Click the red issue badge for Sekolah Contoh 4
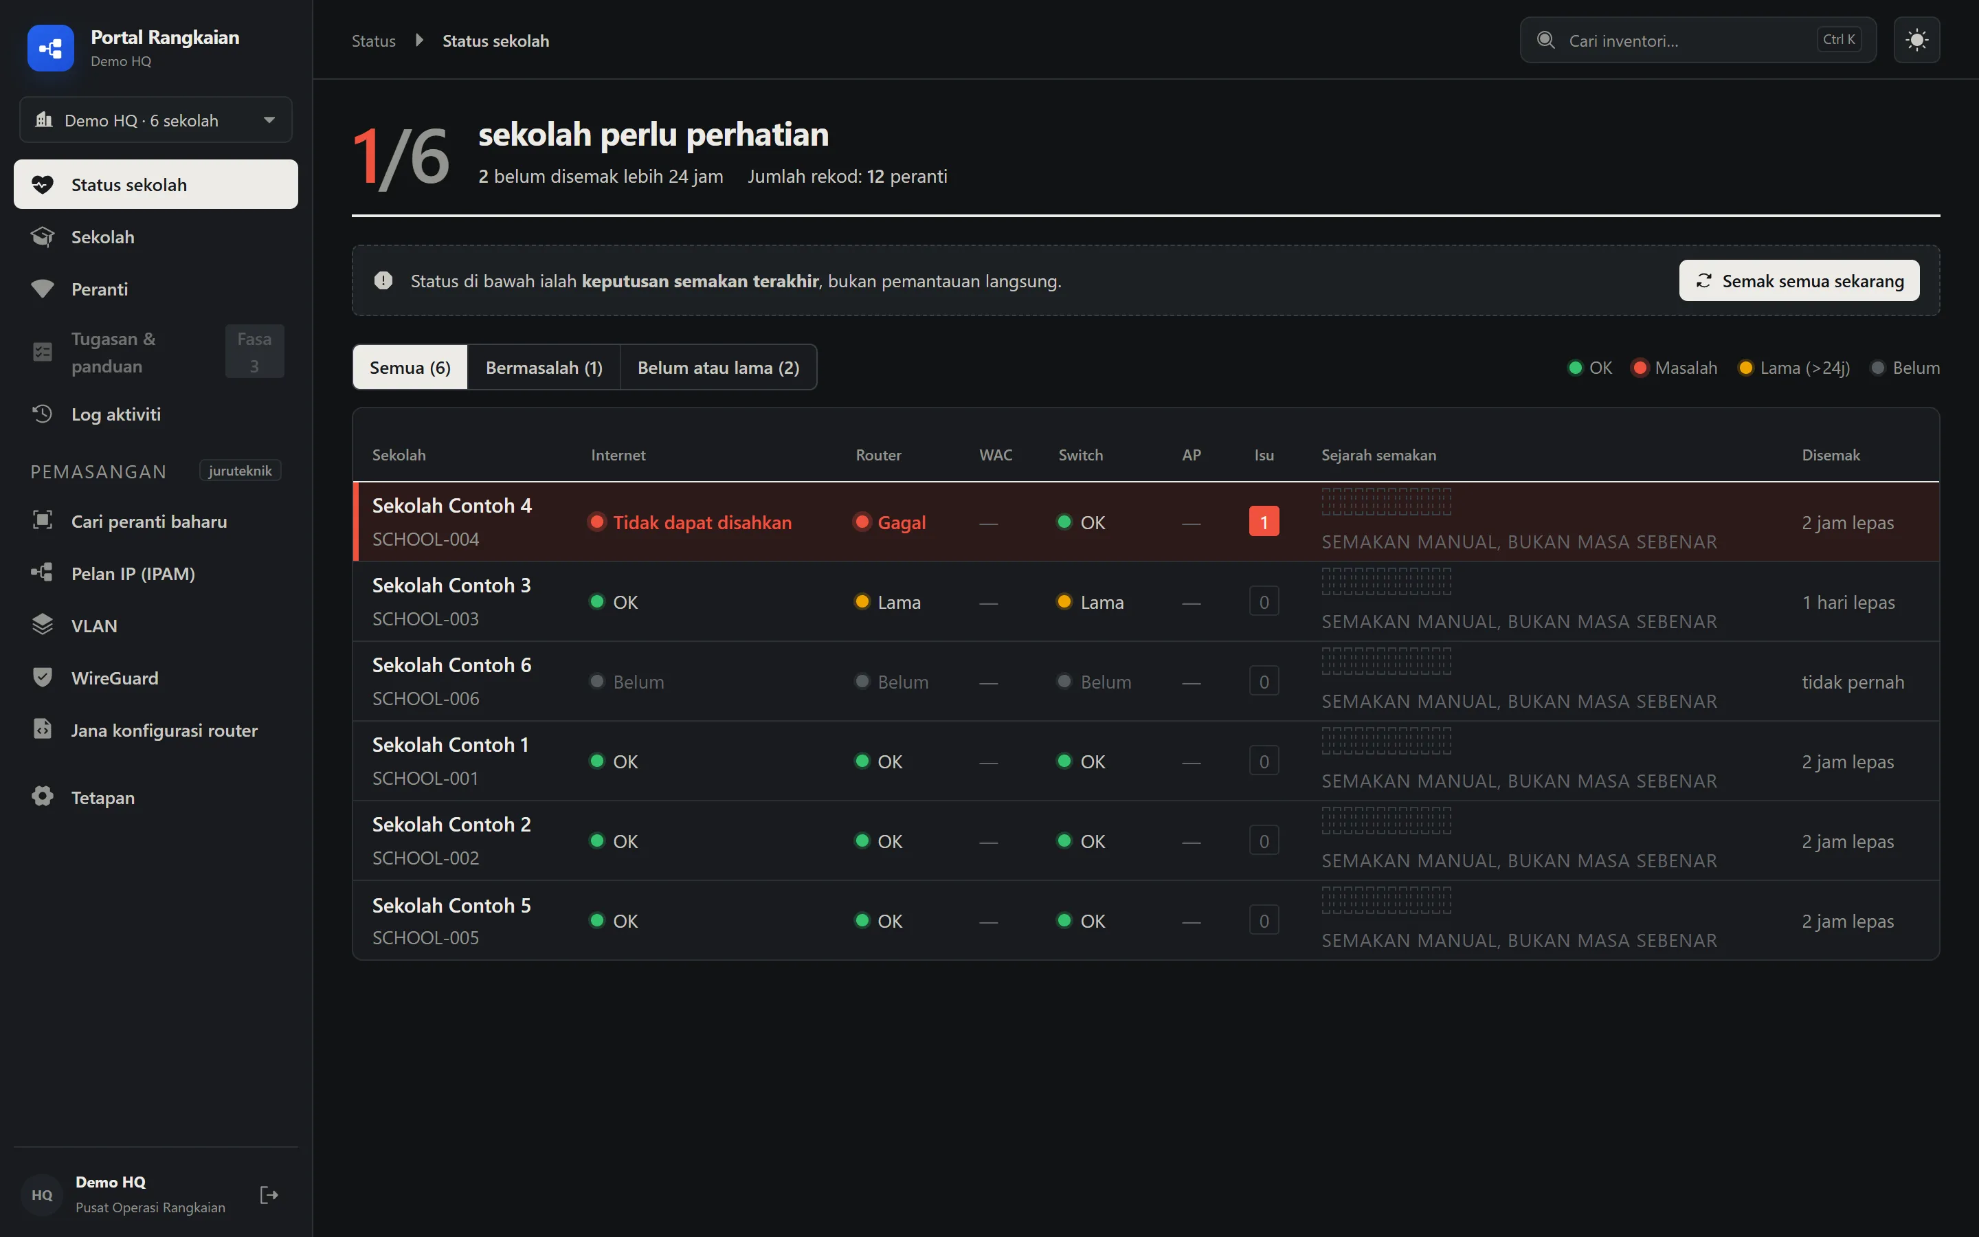Viewport: 1979px width, 1237px height. (1264, 522)
